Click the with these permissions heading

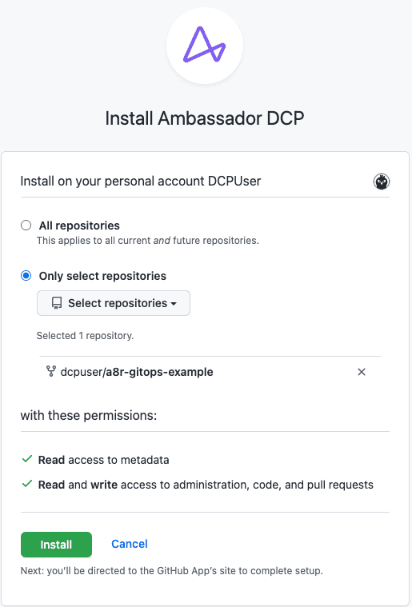tap(89, 415)
